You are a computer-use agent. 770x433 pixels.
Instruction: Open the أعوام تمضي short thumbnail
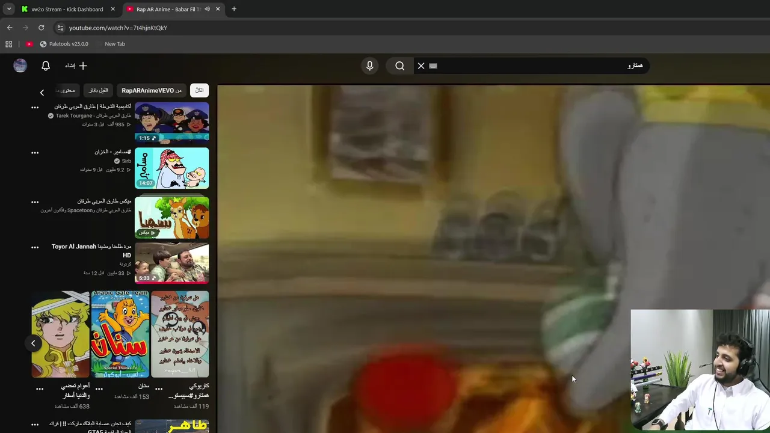tap(60, 334)
